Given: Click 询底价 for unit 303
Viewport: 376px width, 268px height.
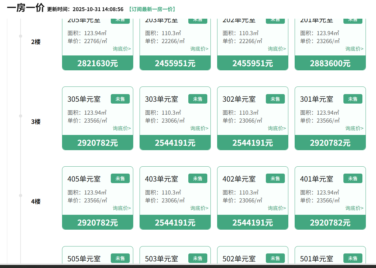Looking at the screenshot, I should point(199,128).
